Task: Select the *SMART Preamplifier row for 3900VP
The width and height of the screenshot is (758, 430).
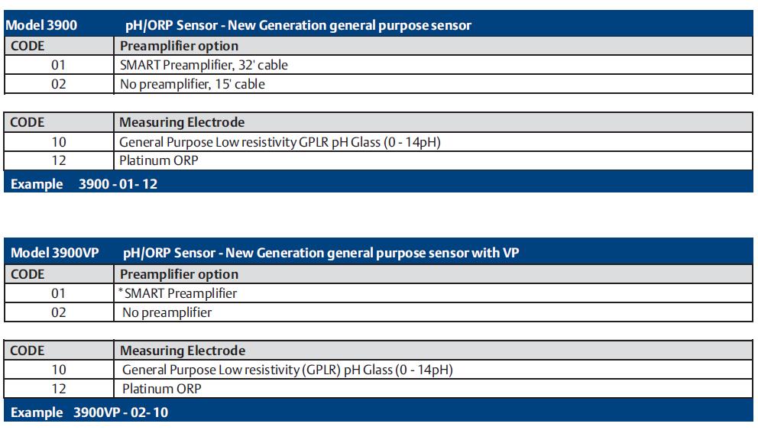Action: (x=378, y=293)
